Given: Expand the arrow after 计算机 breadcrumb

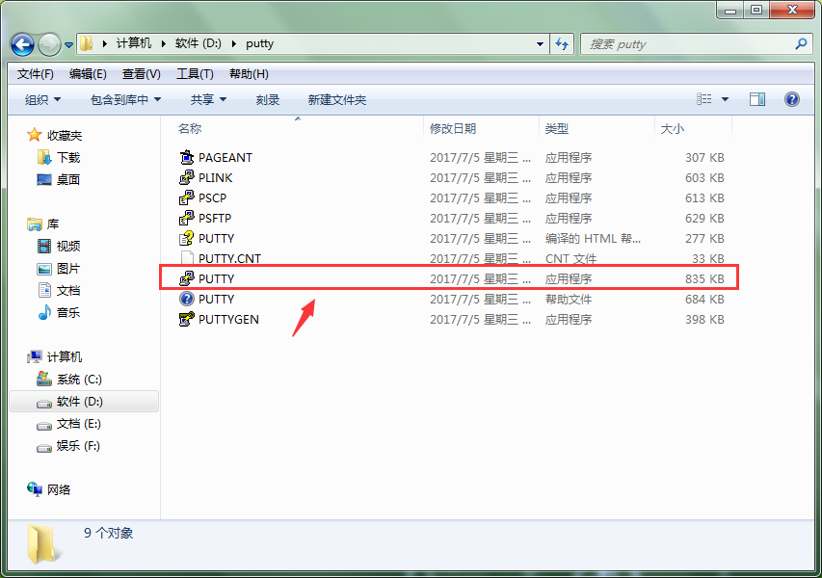Looking at the screenshot, I should pos(164,44).
